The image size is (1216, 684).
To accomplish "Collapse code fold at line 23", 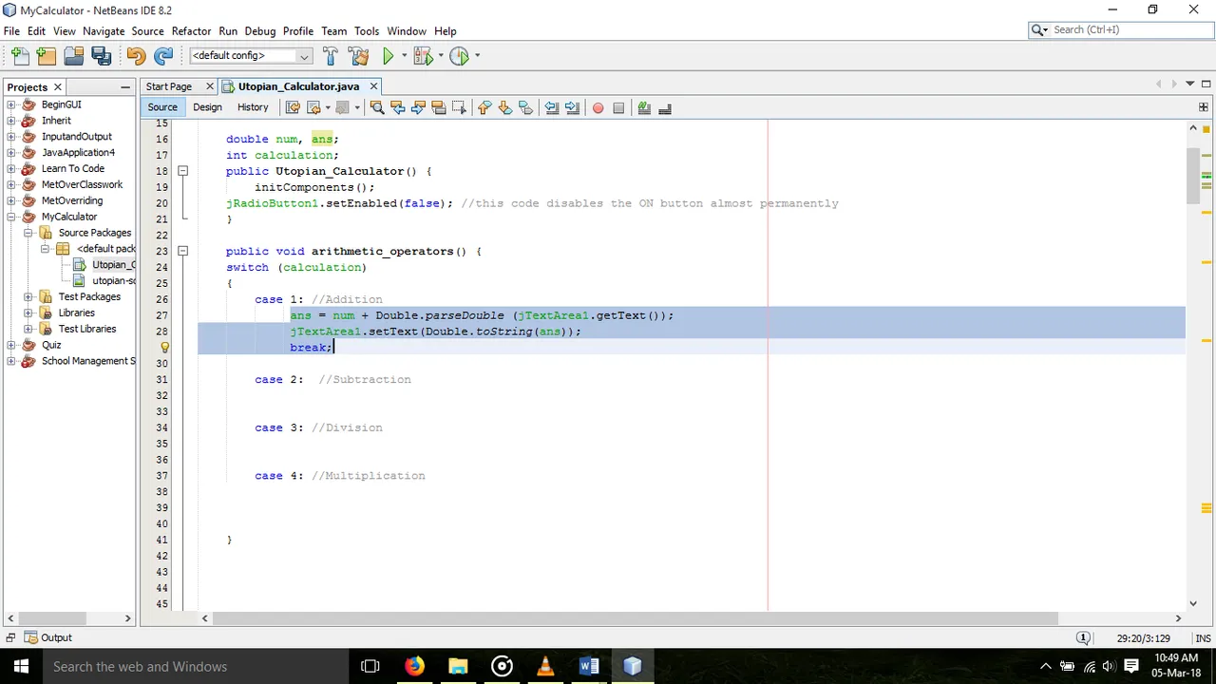I will point(182,251).
